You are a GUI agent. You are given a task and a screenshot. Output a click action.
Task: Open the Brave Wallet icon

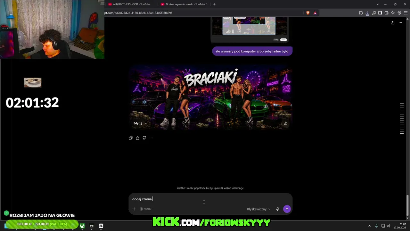pyautogui.click(x=386, y=13)
